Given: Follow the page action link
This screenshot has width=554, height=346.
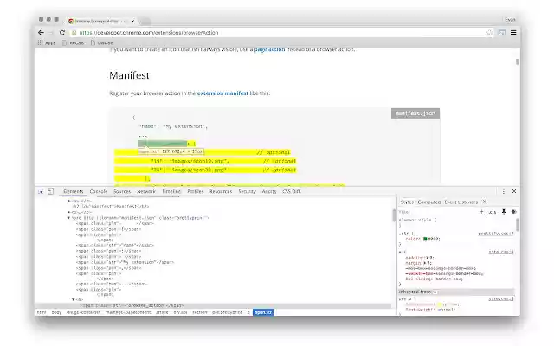Looking at the screenshot, I should 269,49.
